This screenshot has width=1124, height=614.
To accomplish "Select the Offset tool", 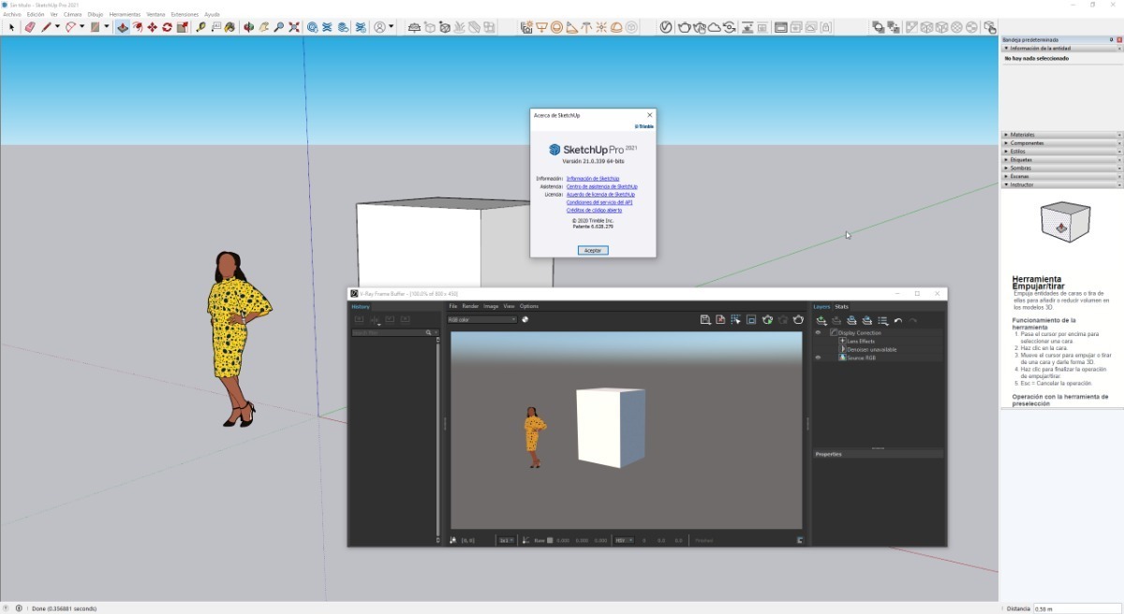I will [x=137, y=27].
